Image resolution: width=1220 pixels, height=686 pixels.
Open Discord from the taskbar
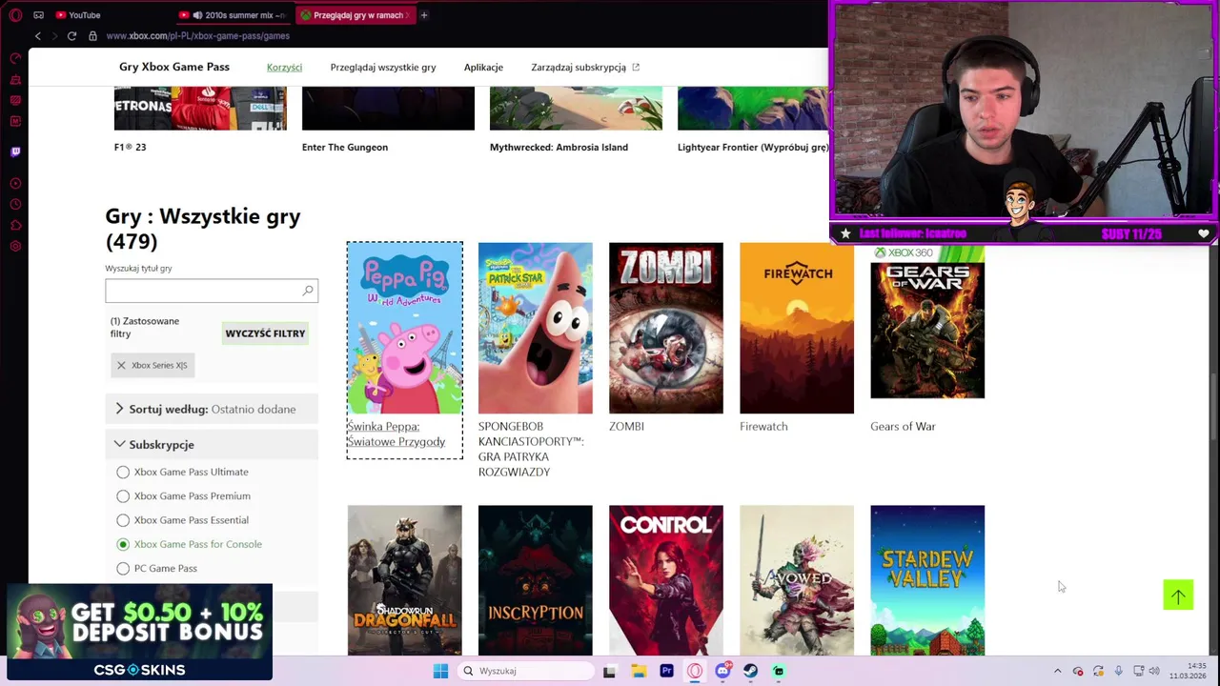click(x=722, y=671)
